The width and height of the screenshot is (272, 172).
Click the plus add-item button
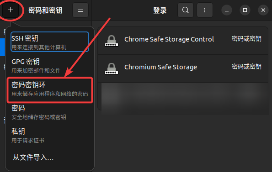[x=11, y=10]
